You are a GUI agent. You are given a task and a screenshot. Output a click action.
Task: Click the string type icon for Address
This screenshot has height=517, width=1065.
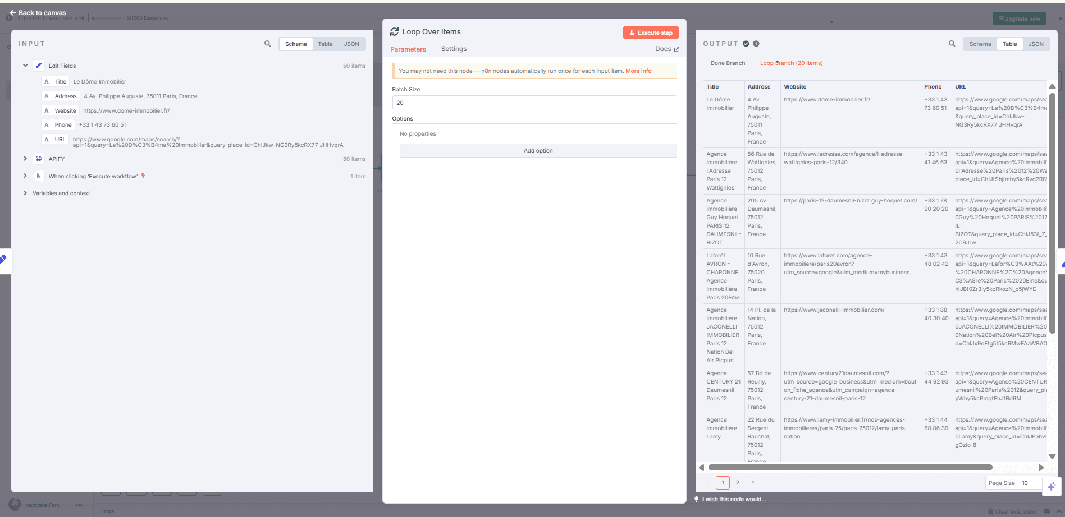pos(47,96)
